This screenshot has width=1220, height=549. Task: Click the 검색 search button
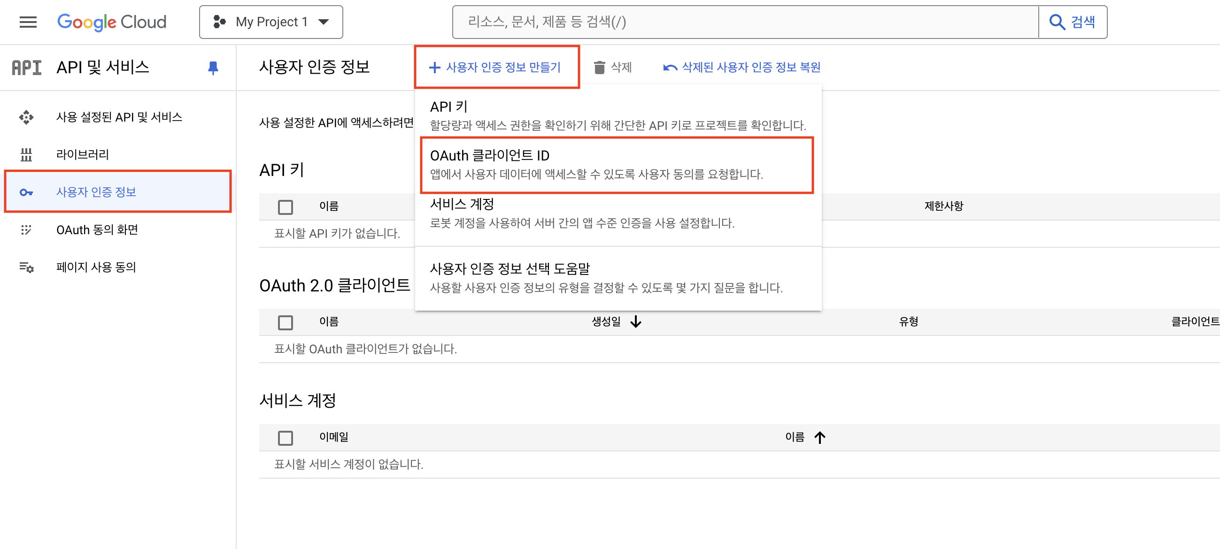(x=1072, y=22)
